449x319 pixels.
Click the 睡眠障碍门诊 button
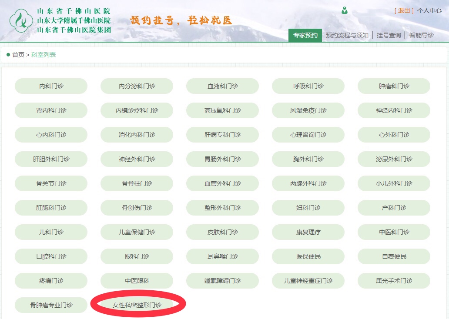(x=222, y=281)
